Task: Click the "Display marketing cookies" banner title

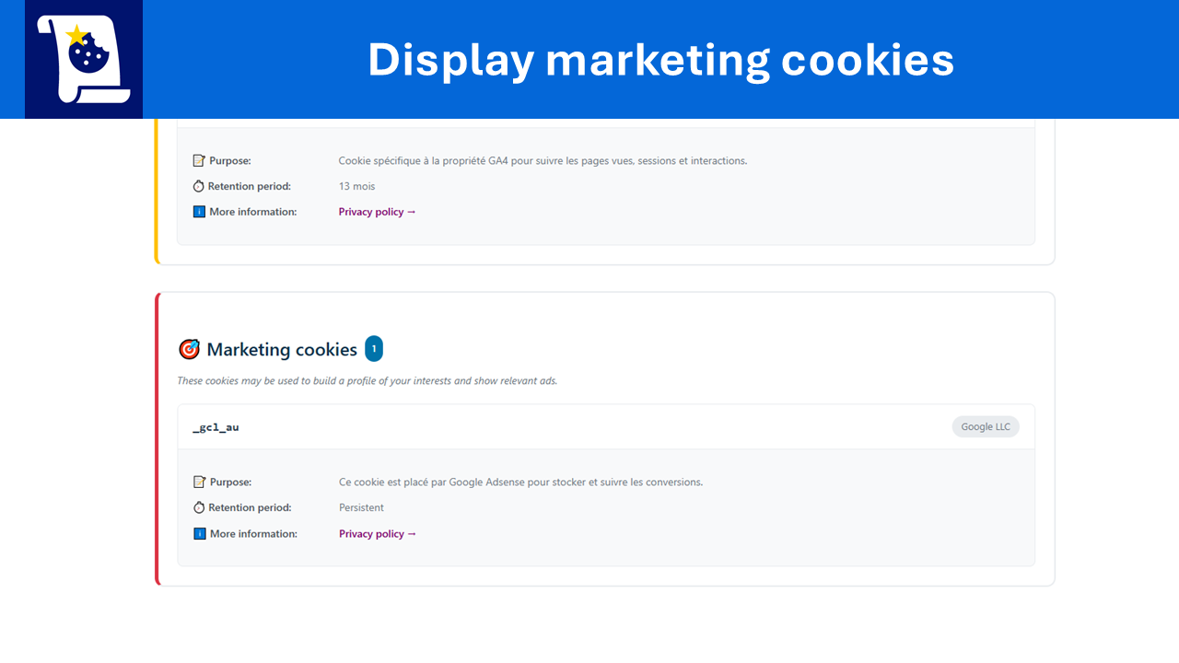Action: pyautogui.click(x=660, y=60)
